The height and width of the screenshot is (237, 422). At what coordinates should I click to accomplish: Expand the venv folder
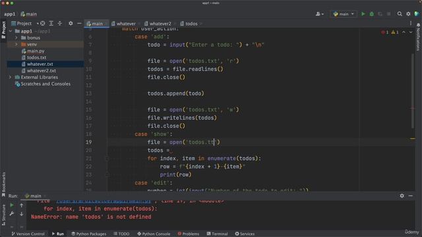click(x=16, y=44)
